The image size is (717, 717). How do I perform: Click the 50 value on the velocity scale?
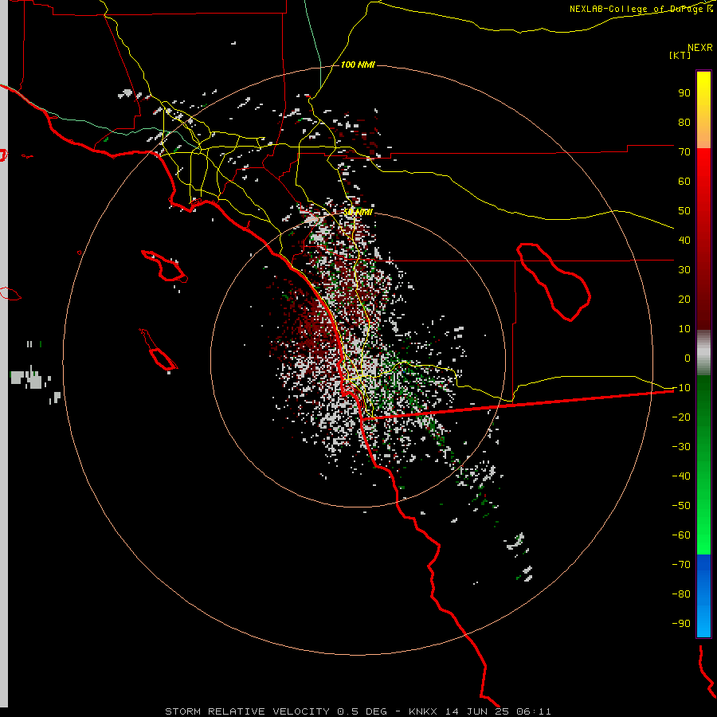point(684,211)
